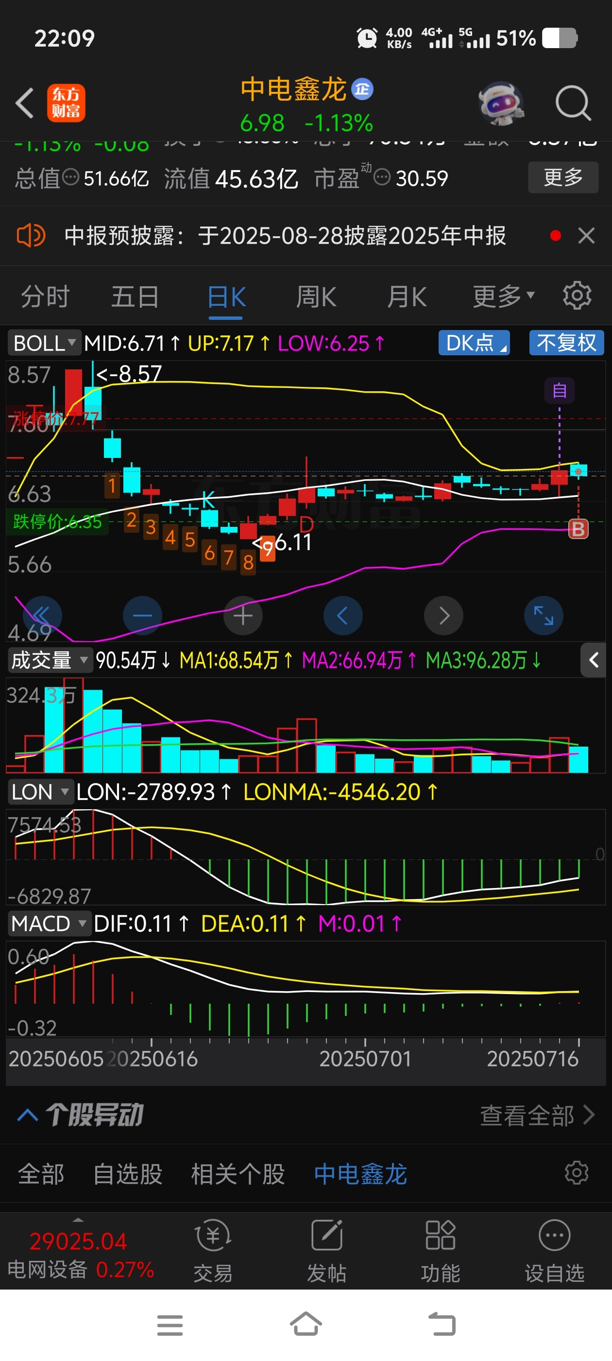Toggle the DK点 overlay
This screenshot has height=1361, width=612.
474,343
